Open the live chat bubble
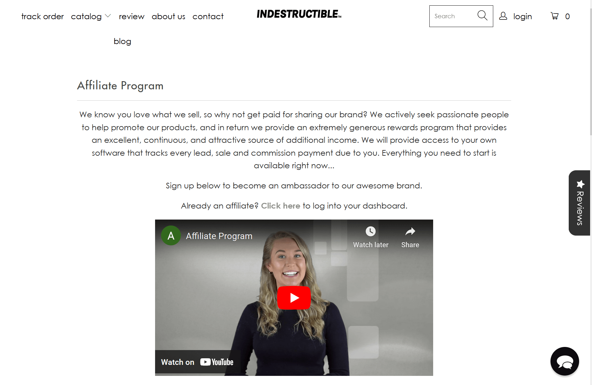 pos(565,361)
